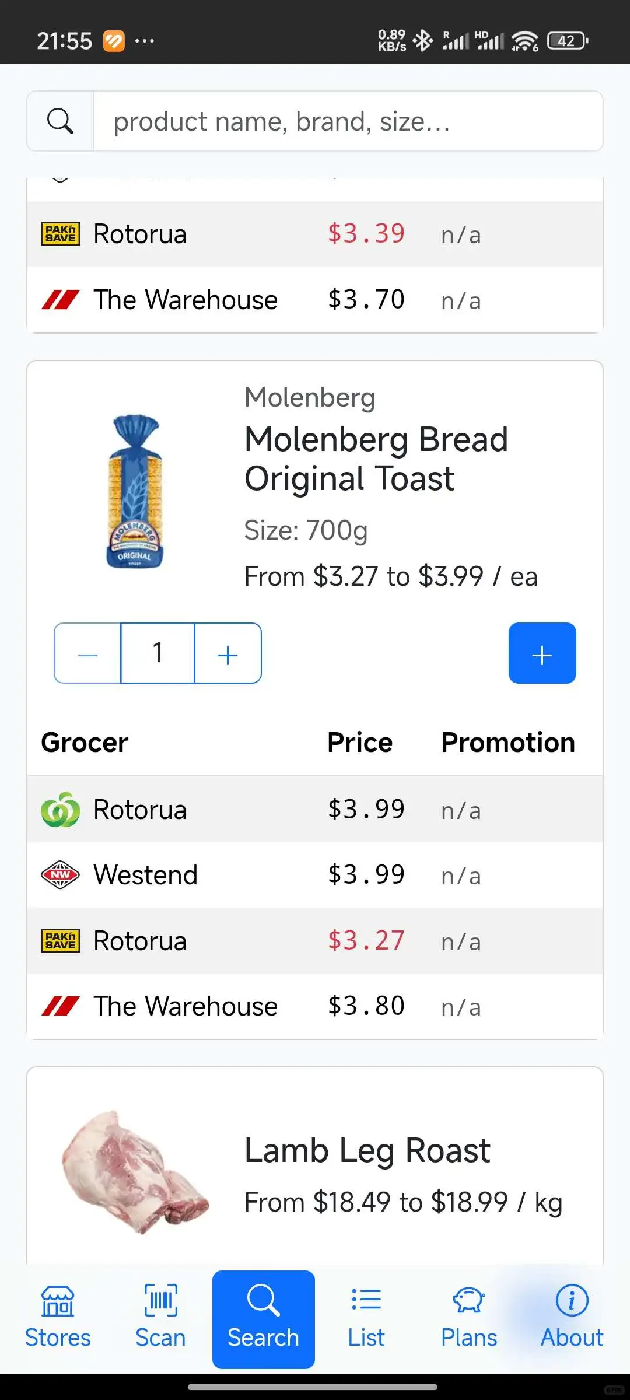
Task: Tap the Lamb Leg Roast image
Action: tap(135, 1172)
